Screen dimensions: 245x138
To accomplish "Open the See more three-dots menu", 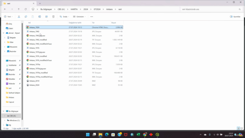I will pyautogui.click(x=92, y=16).
